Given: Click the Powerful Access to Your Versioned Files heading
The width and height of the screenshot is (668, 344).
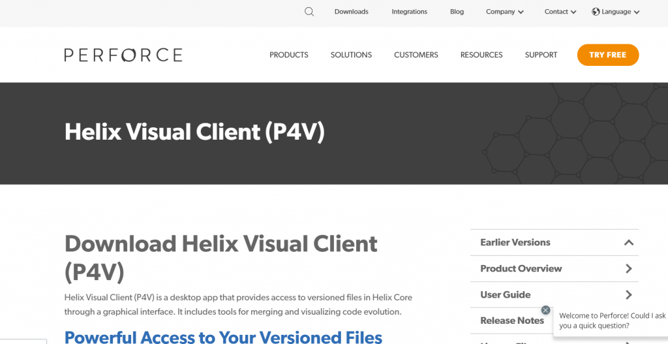Looking at the screenshot, I should 223,337.
